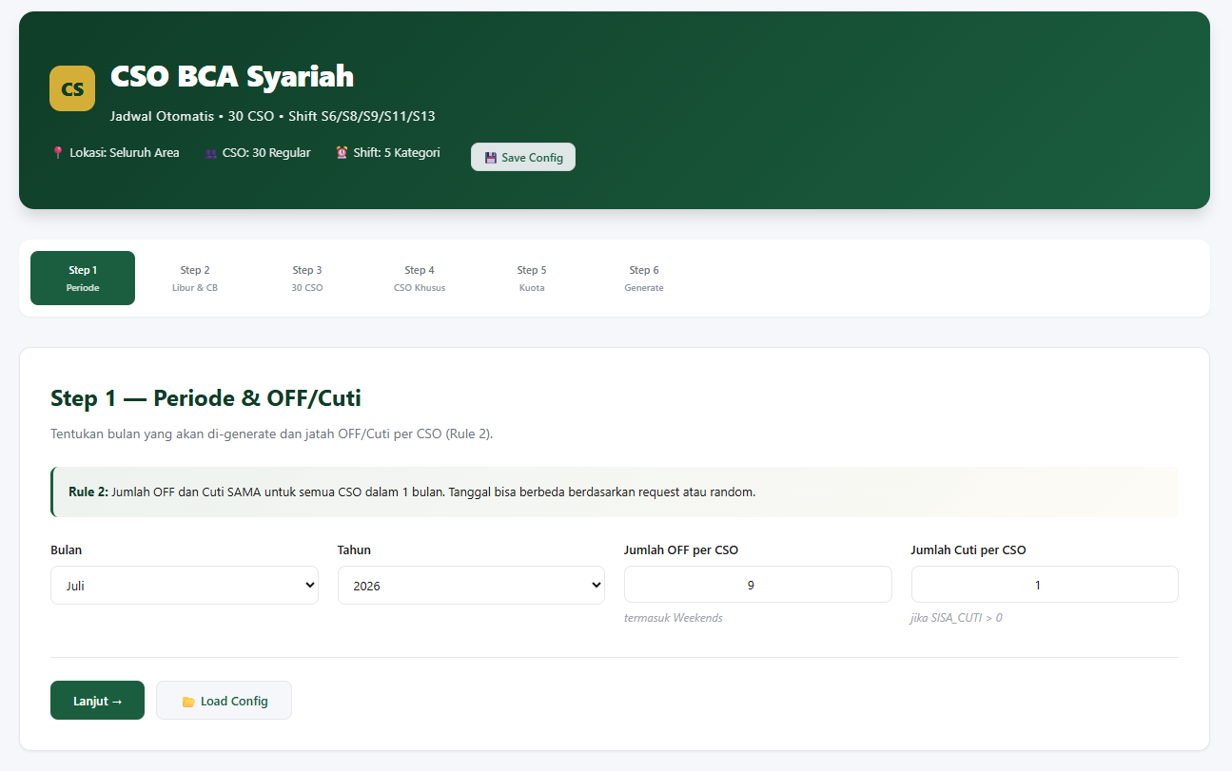Screen dimensions: 1232x771
Task: Open Step 3 30 CSO tab
Action: pyautogui.click(x=307, y=279)
